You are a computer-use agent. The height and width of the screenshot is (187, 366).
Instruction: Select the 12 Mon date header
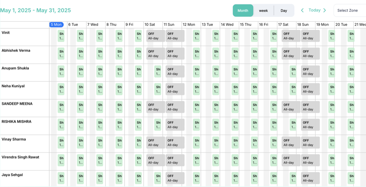pyautogui.click(x=189, y=24)
